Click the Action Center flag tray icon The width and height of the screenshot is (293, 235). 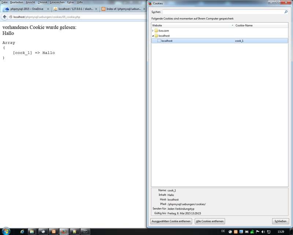click(x=258, y=232)
